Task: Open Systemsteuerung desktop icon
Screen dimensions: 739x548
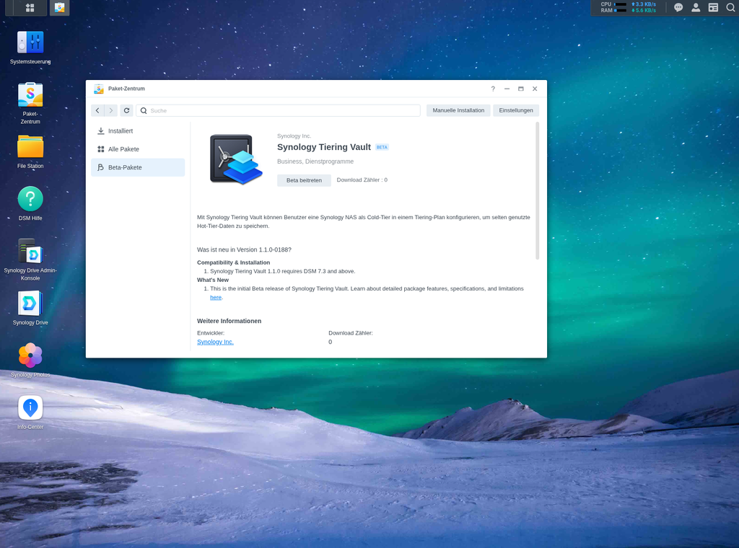Action: 30,43
